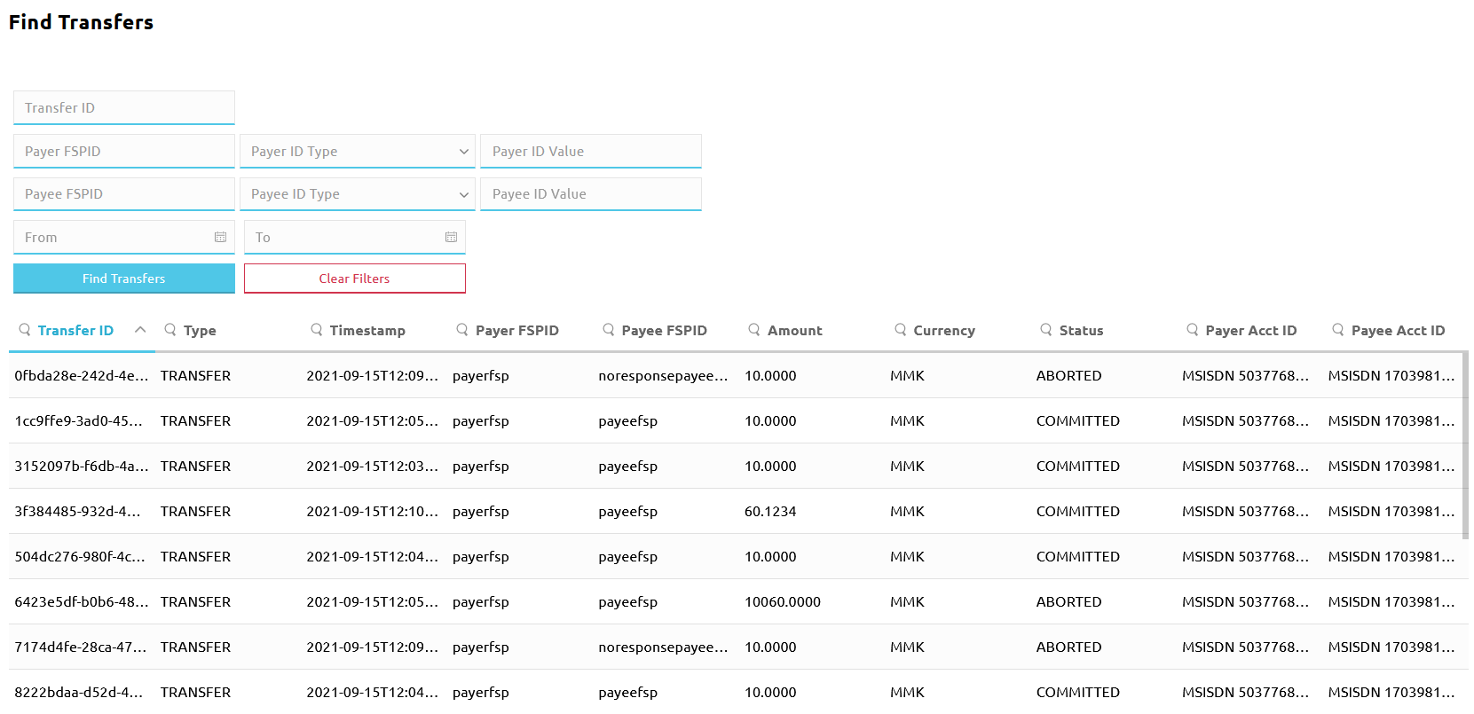Click into the Payer FSPID field

click(x=124, y=152)
